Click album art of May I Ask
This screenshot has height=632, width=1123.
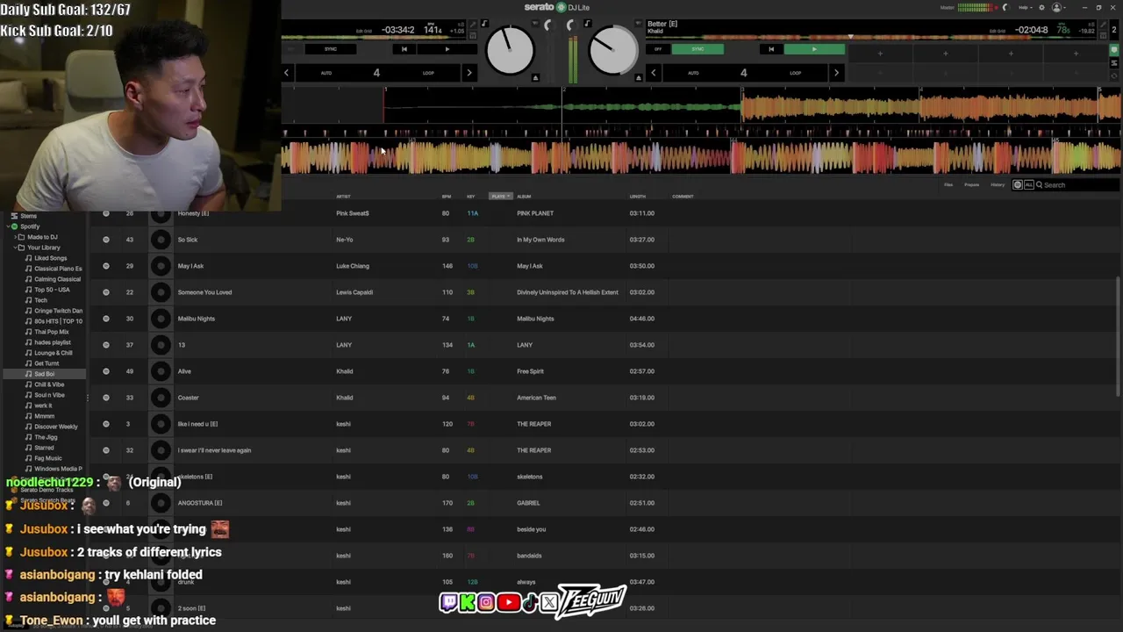point(161,266)
